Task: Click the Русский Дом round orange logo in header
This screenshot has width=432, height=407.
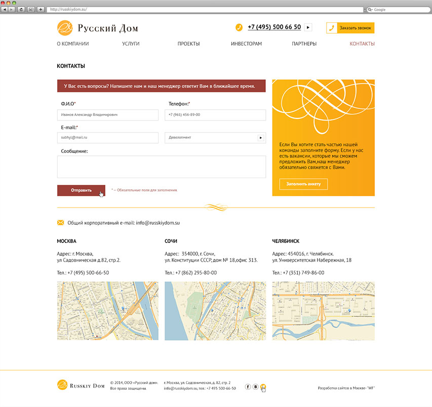Action: pos(65,28)
